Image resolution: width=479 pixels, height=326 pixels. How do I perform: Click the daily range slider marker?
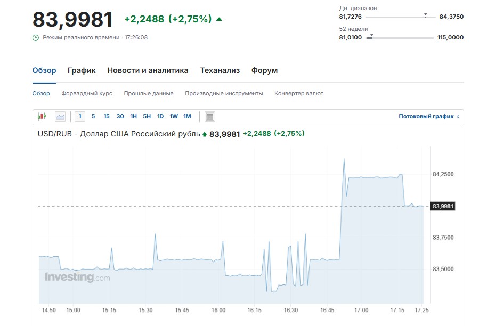(425, 15)
